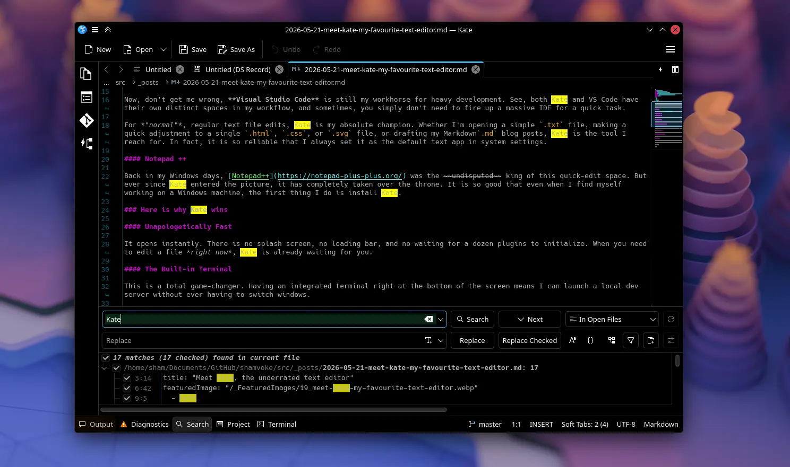Viewport: 790px width, 467px height.
Task: Refresh the search results
Action: click(x=671, y=319)
